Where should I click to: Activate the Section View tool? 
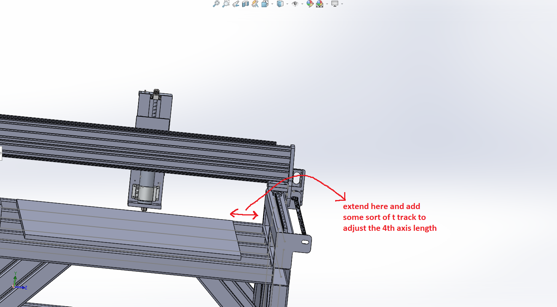(245, 4)
